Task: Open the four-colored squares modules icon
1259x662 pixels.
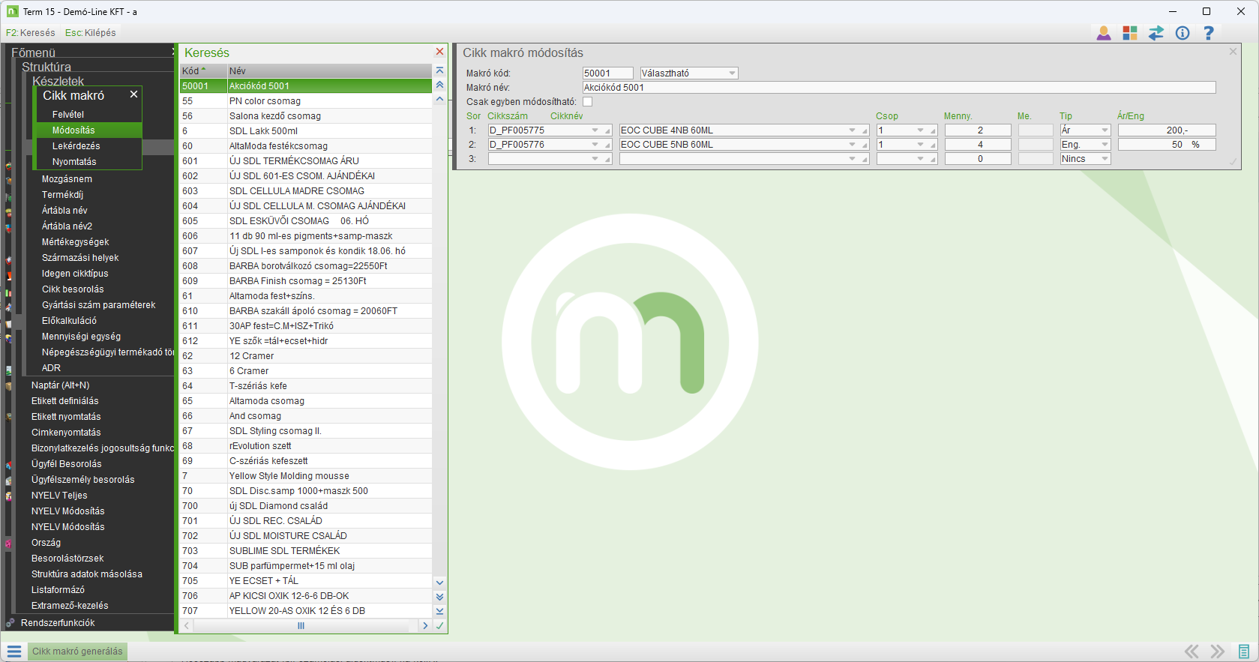Action: pyautogui.click(x=1129, y=33)
